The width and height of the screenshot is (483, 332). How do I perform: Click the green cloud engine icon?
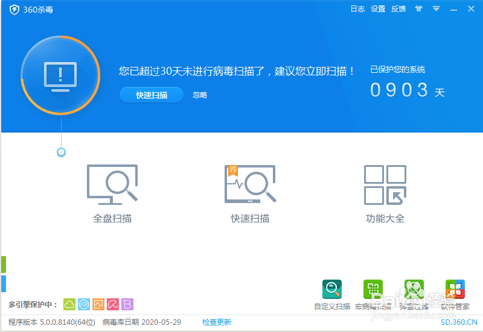[69, 304]
